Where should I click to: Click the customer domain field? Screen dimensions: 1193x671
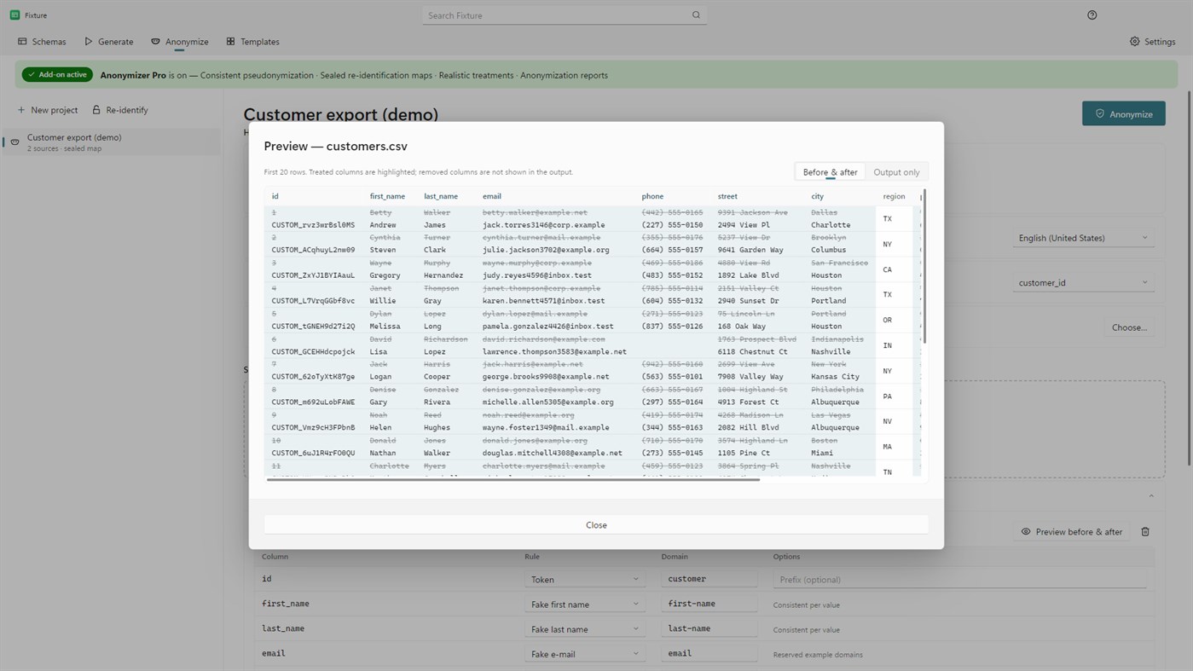[709, 579]
